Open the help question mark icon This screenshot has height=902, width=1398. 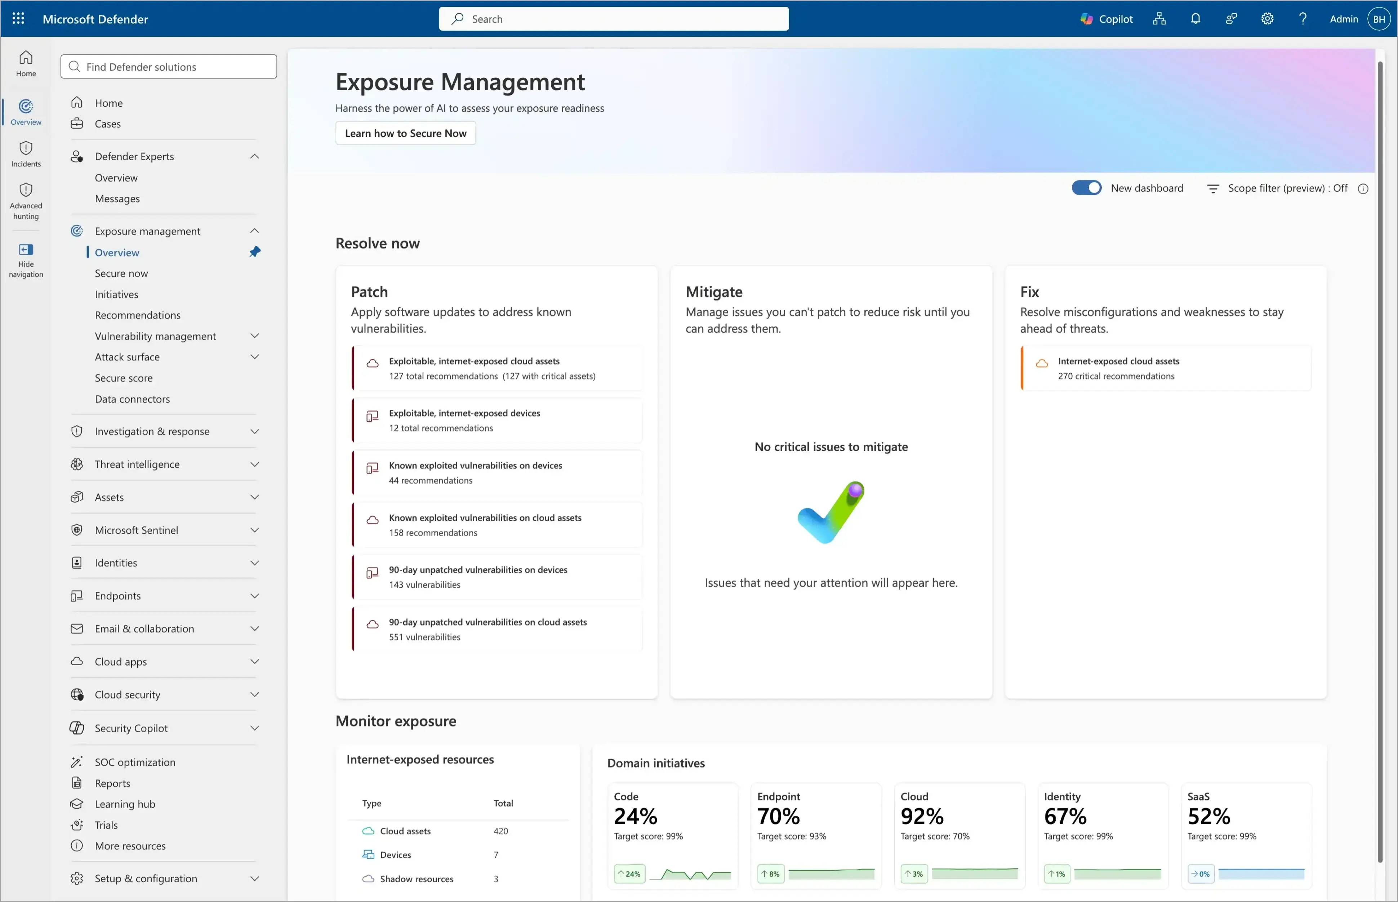click(x=1303, y=19)
